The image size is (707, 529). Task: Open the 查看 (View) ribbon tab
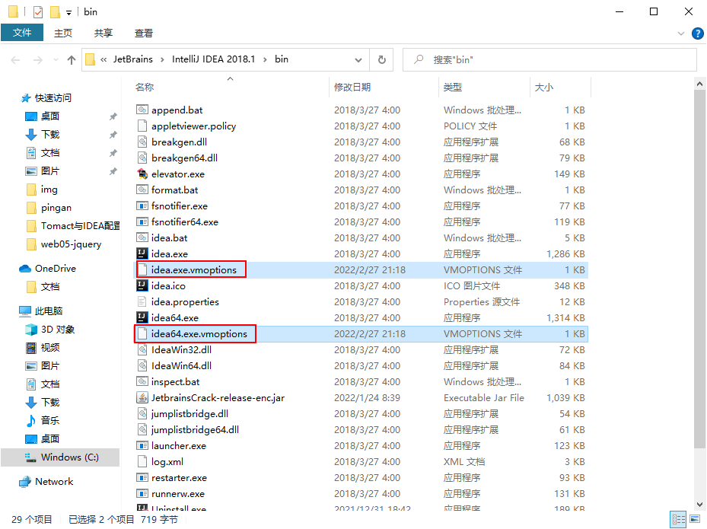[x=144, y=33]
